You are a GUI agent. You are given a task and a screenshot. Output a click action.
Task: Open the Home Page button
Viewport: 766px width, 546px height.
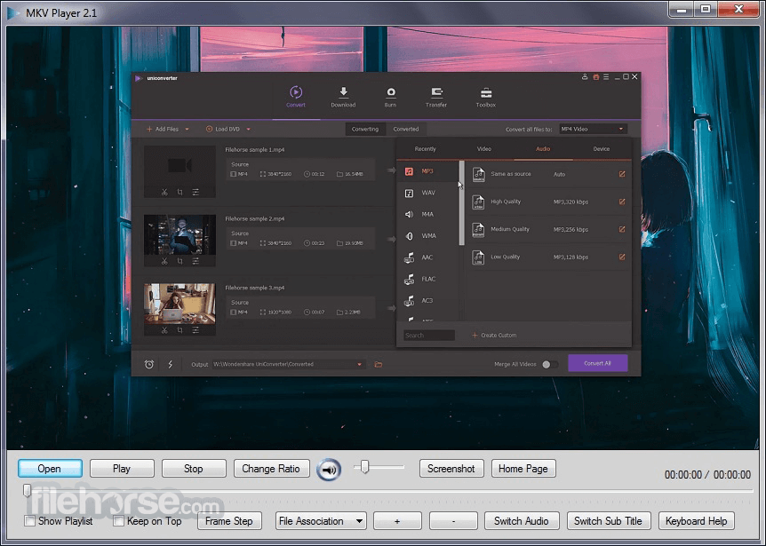523,469
